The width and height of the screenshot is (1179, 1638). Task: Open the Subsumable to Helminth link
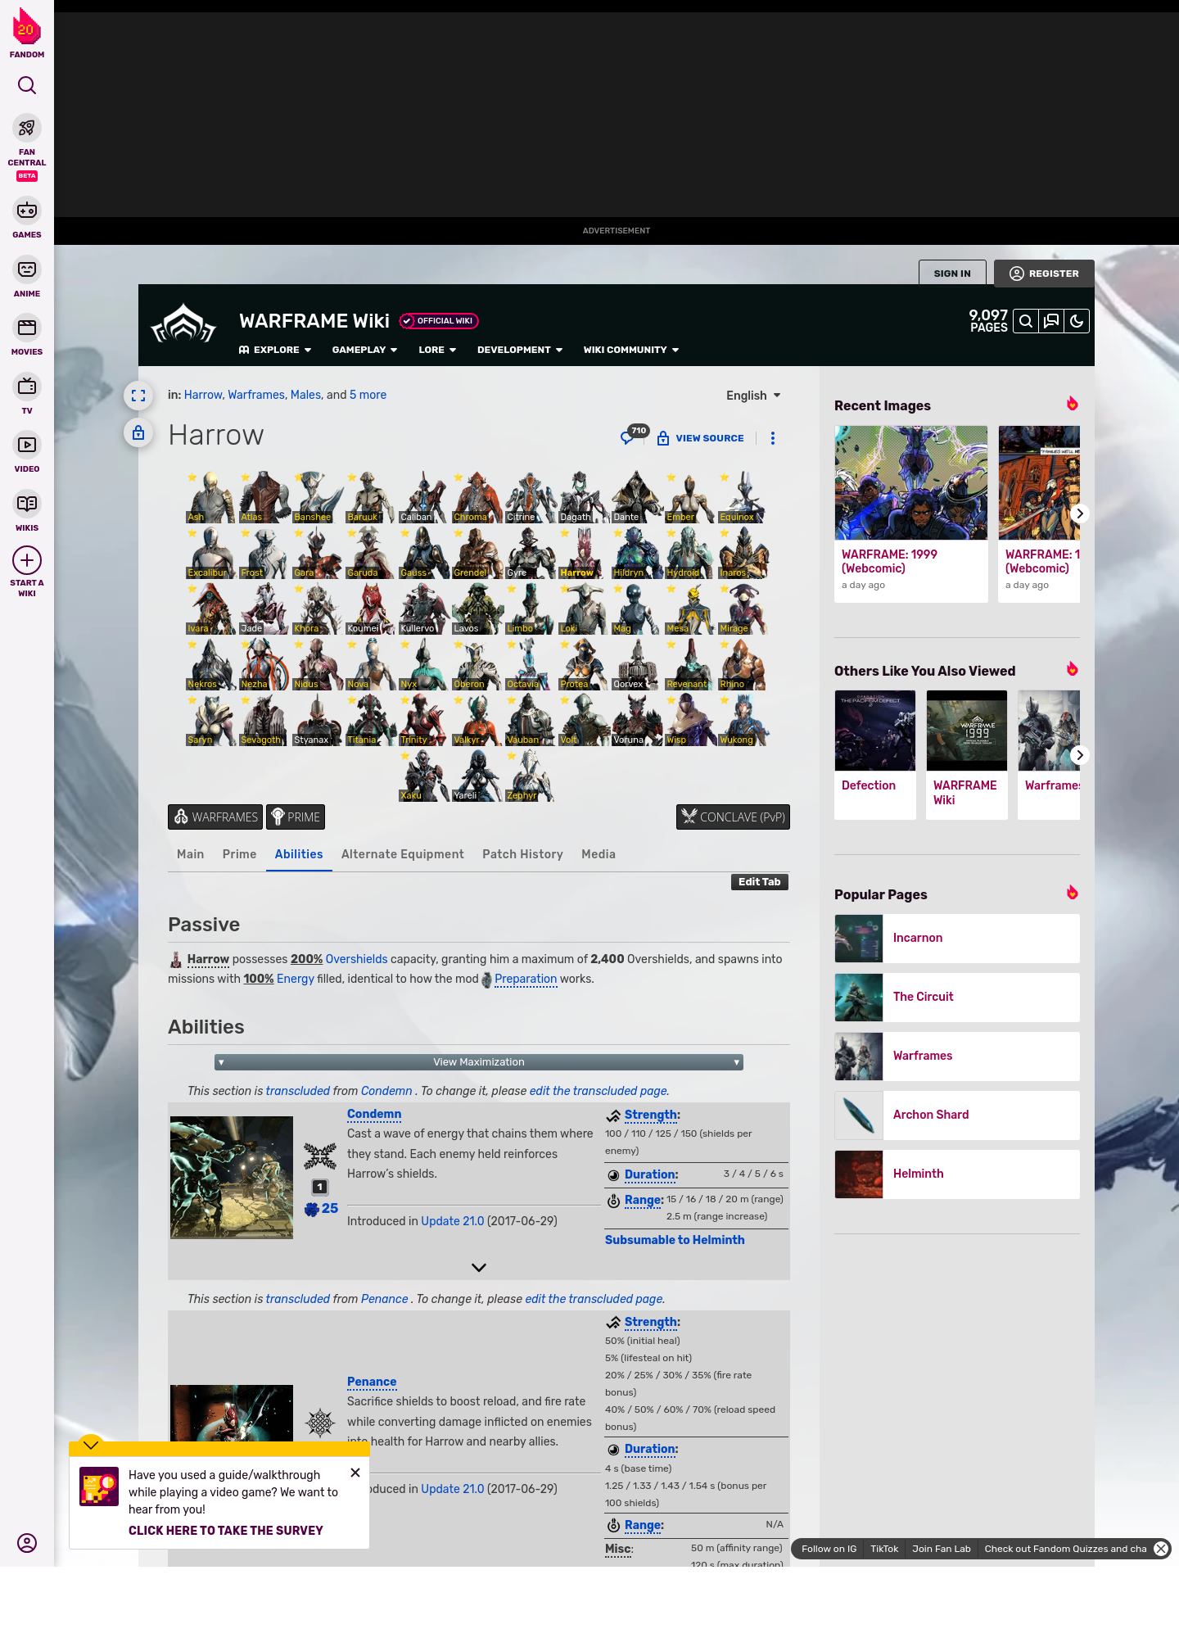click(x=675, y=1240)
